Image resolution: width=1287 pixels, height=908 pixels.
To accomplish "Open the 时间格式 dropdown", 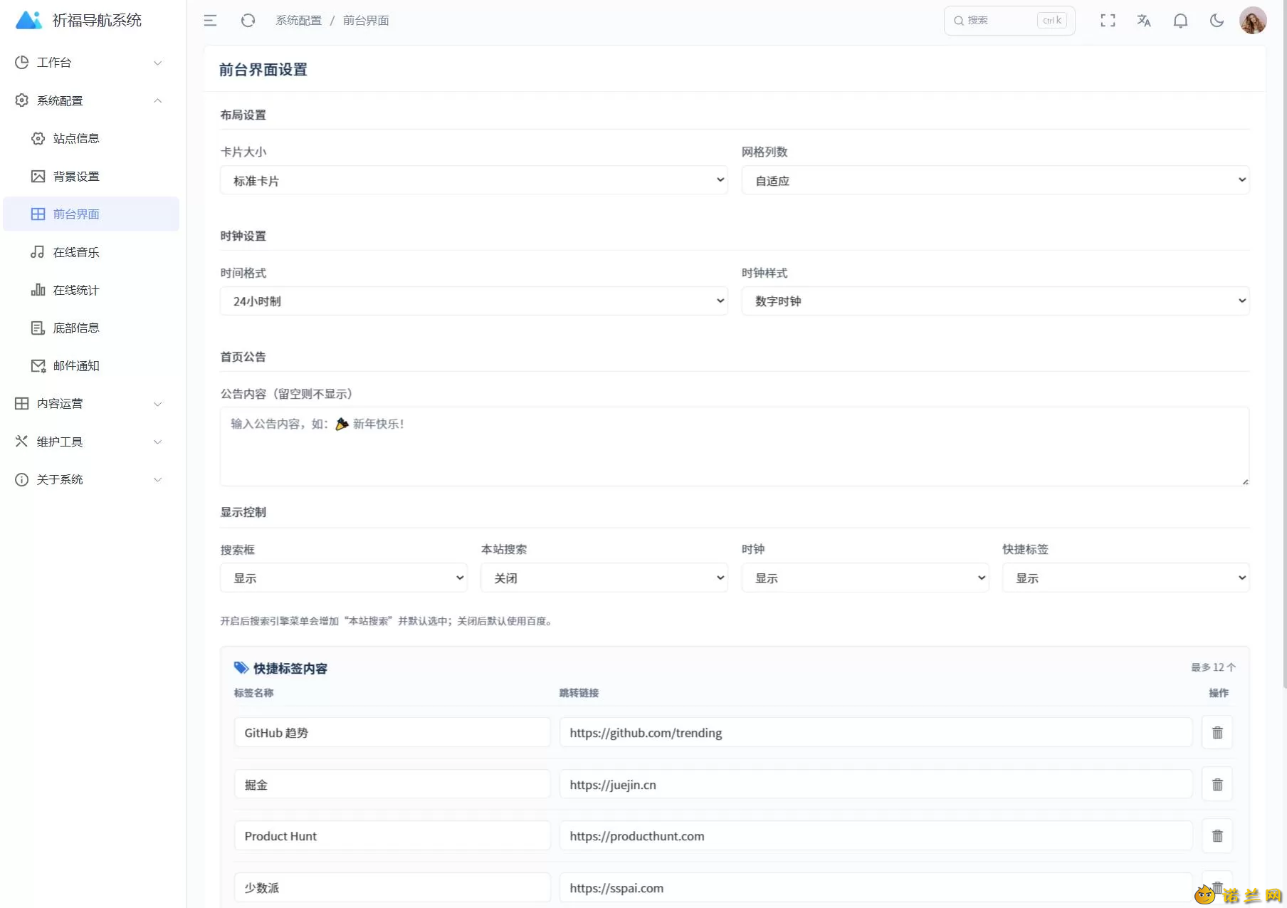I will (473, 301).
